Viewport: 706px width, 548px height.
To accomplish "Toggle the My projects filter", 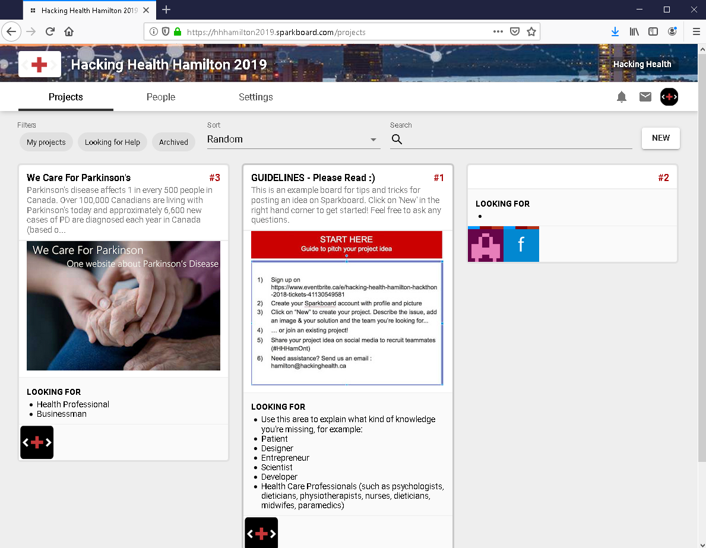I will click(x=46, y=142).
